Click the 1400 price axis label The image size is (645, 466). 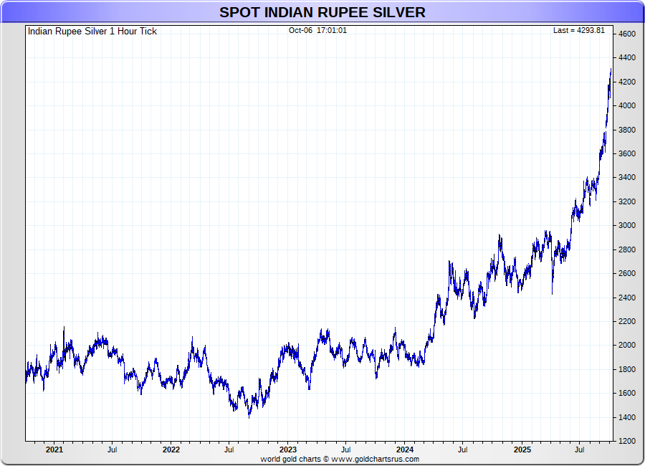[627, 417]
